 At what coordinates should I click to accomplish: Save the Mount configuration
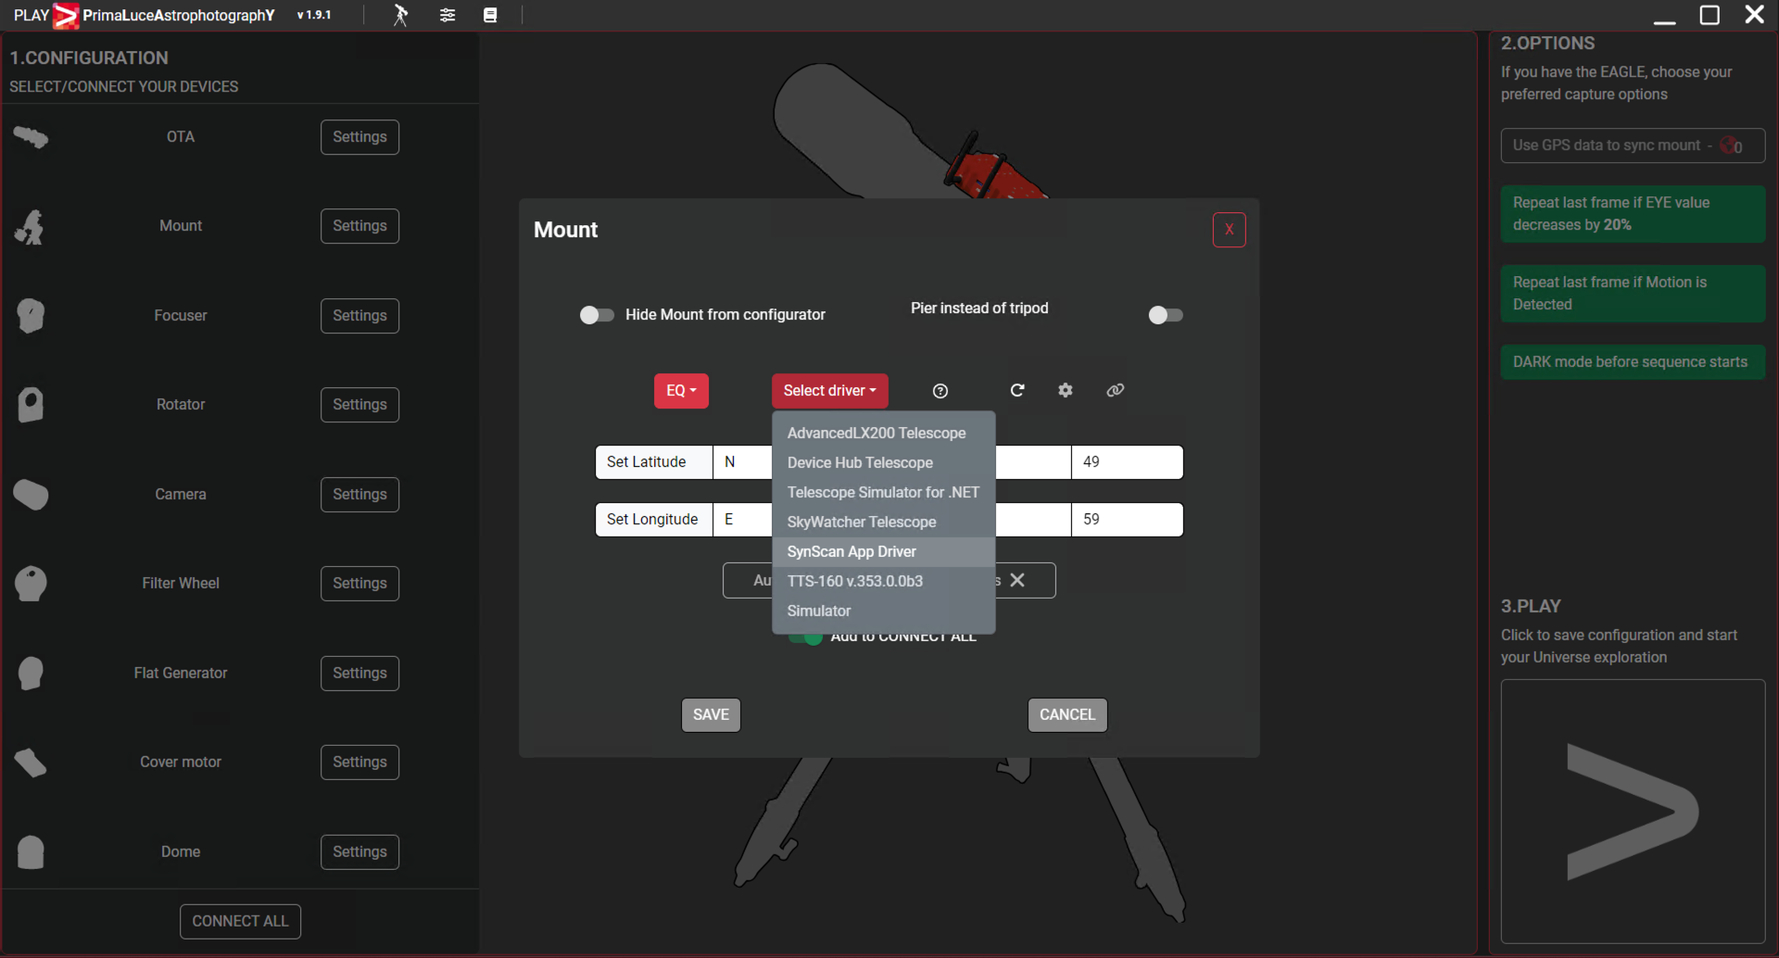711,715
